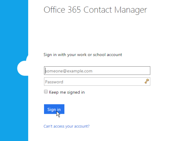Click the word 'school' in the sign-in prompt
The width and height of the screenshot is (178, 141).
pyautogui.click(x=99, y=55)
